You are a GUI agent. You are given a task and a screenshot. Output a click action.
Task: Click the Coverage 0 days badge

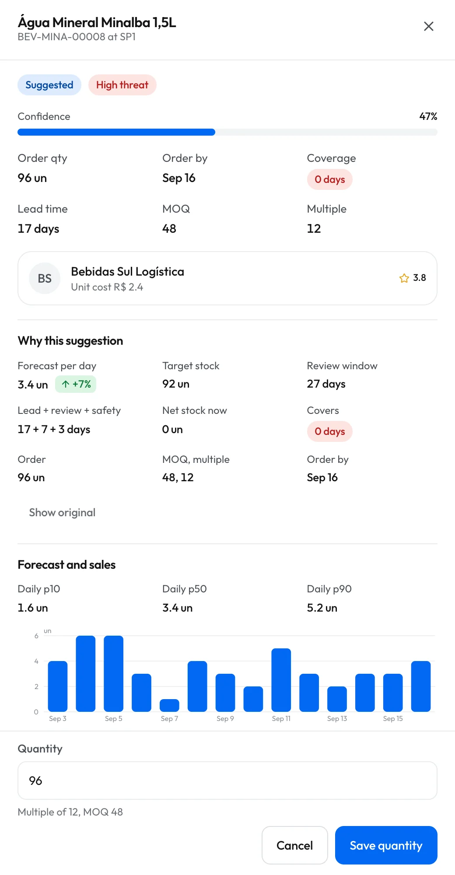click(x=330, y=179)
